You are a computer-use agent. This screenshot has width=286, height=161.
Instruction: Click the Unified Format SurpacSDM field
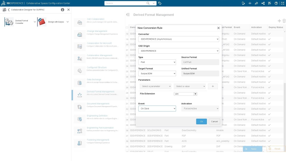point(200,73)
